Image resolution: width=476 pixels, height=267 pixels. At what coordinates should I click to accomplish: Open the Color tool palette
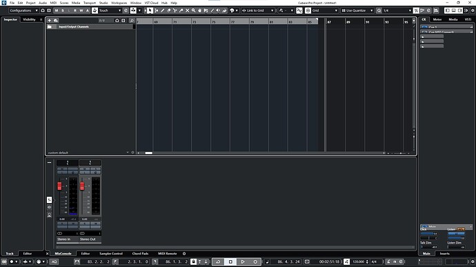pyautogui.click(x=232, y=10)
